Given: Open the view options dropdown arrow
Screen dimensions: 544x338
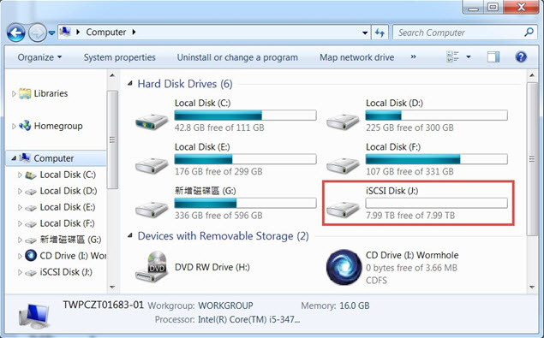Looking at the screenshot, I should click(x=469, y=56).
